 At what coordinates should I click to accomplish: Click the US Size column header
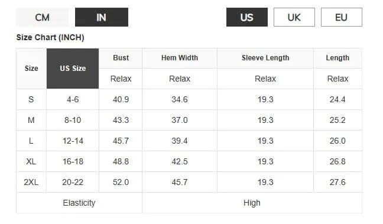click(x=73, y=69)
